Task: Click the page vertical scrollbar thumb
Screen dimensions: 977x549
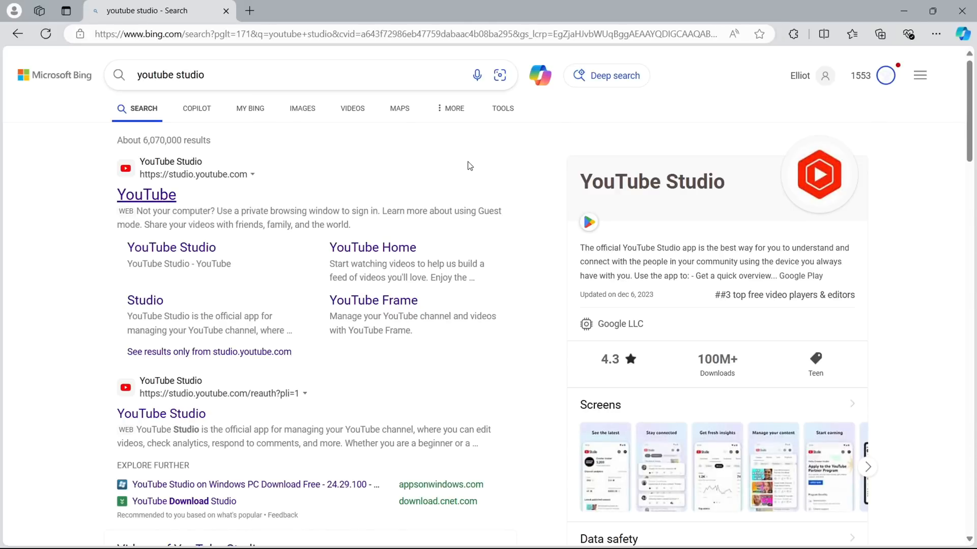Action: pyautogui.click(x=969, y=111)
